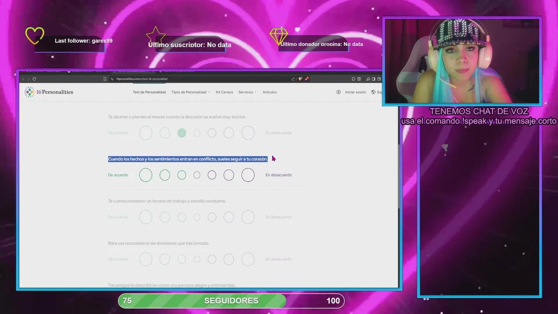
Task: Select largest agree circle for 'discusión muy teórica'
Action: (146, 133)
